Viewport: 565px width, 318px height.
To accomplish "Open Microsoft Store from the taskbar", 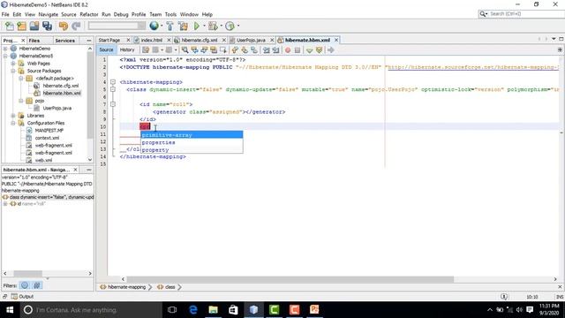I will pyautogui.click(x=233, y=310).
